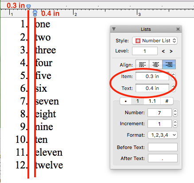Image resolution: width=194 pixels, height=183 pixels.
Task: Select right alignment for list items
Action: click(169, 64)
